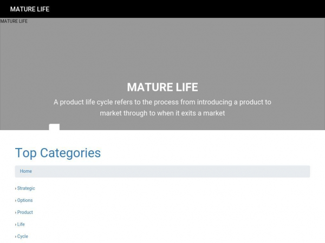Visit the Cycle category link
This screenshot has width=325, height=243.
pyautogui.click(x=23, y=237)
